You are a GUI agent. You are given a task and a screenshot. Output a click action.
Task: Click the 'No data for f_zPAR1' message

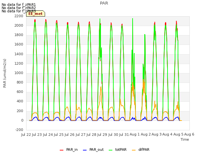pyautogui.click(x=19, y=5)
